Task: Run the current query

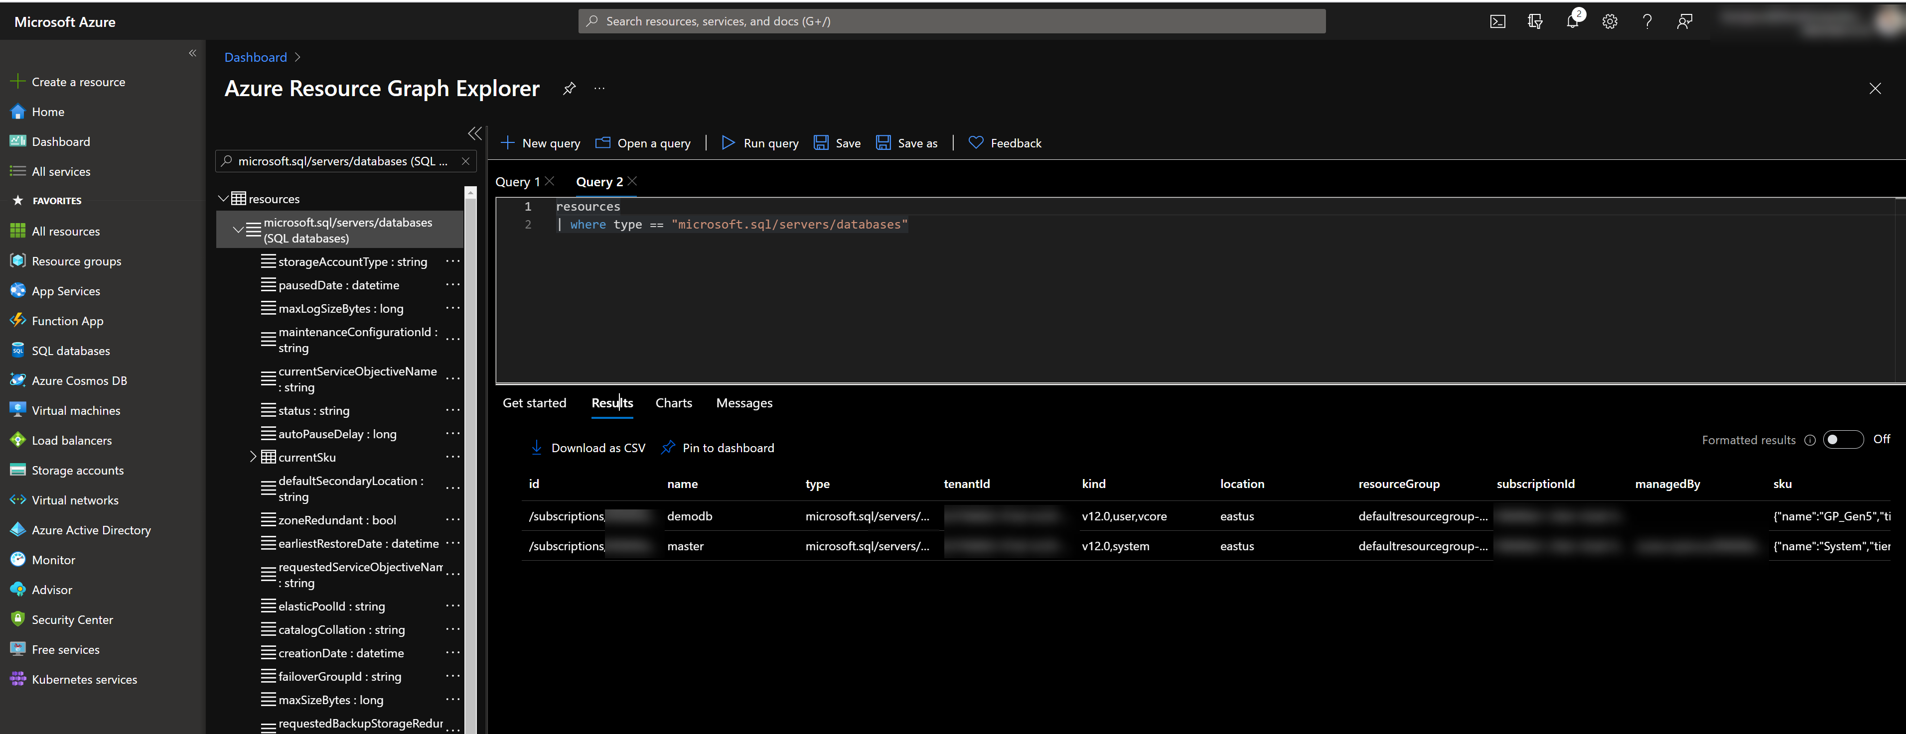Action: (x=760, y=142)
